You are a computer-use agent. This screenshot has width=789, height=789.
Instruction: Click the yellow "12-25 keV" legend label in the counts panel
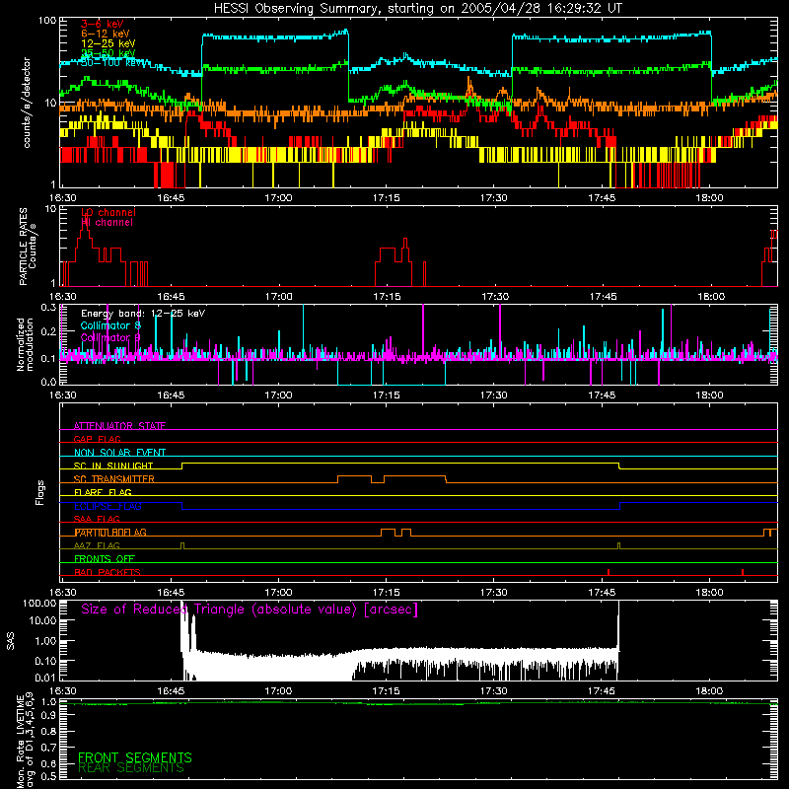pos(108,43)
